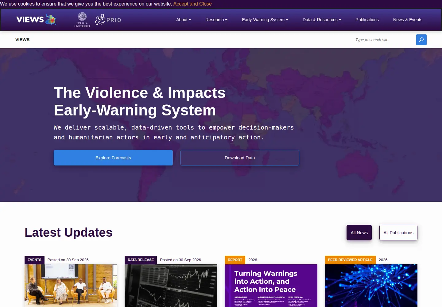Open the News & Events page
Viewport: 442px width, 307px height.
pyautogui.click(x=408, y=20)
